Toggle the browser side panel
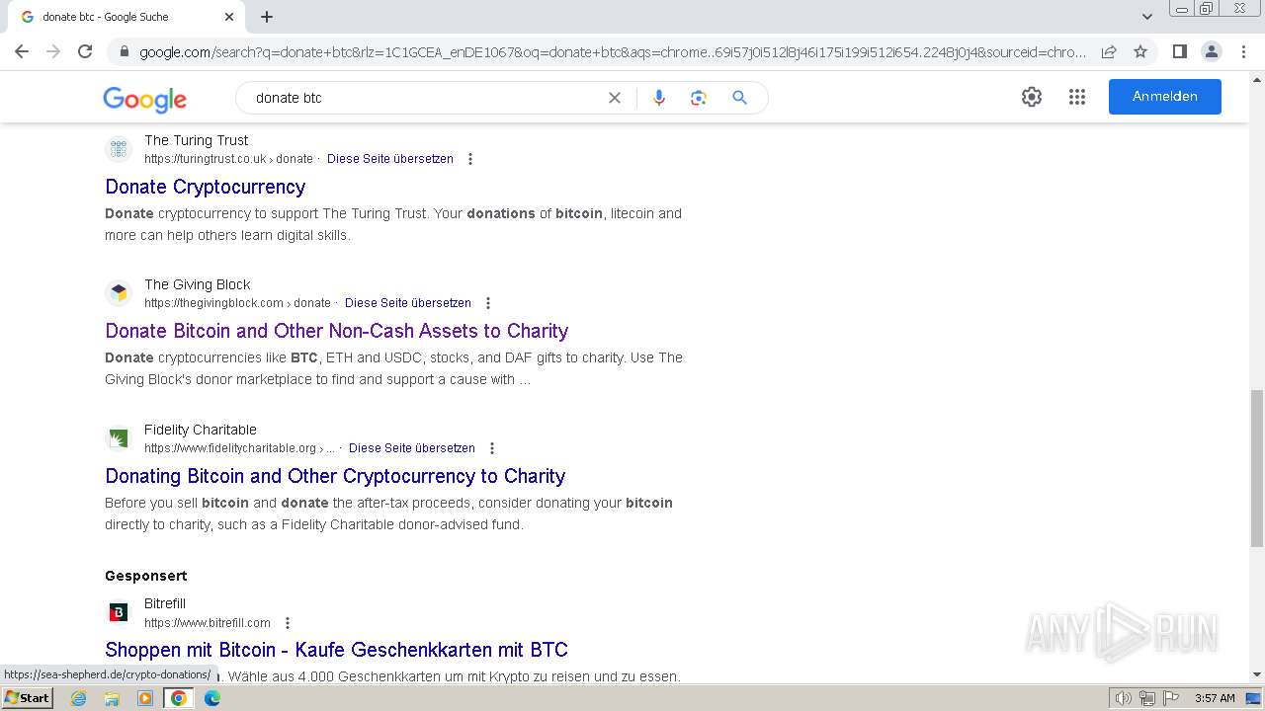The width and height of the screenshot is (1265, 711). [1179, 51]
